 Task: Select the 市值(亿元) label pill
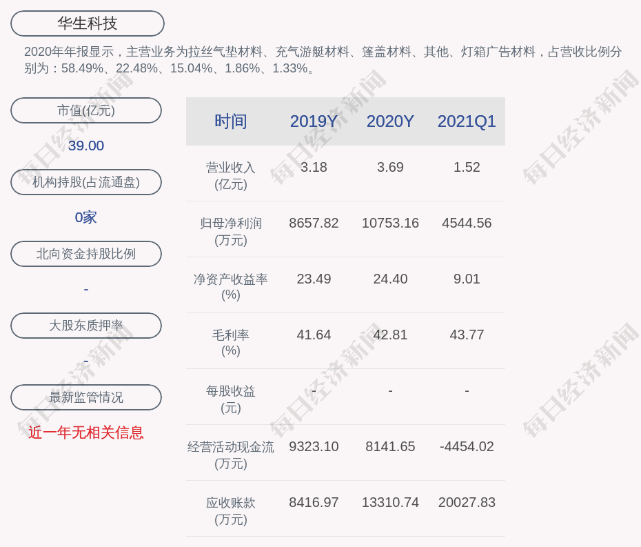[x=86, y=110]
